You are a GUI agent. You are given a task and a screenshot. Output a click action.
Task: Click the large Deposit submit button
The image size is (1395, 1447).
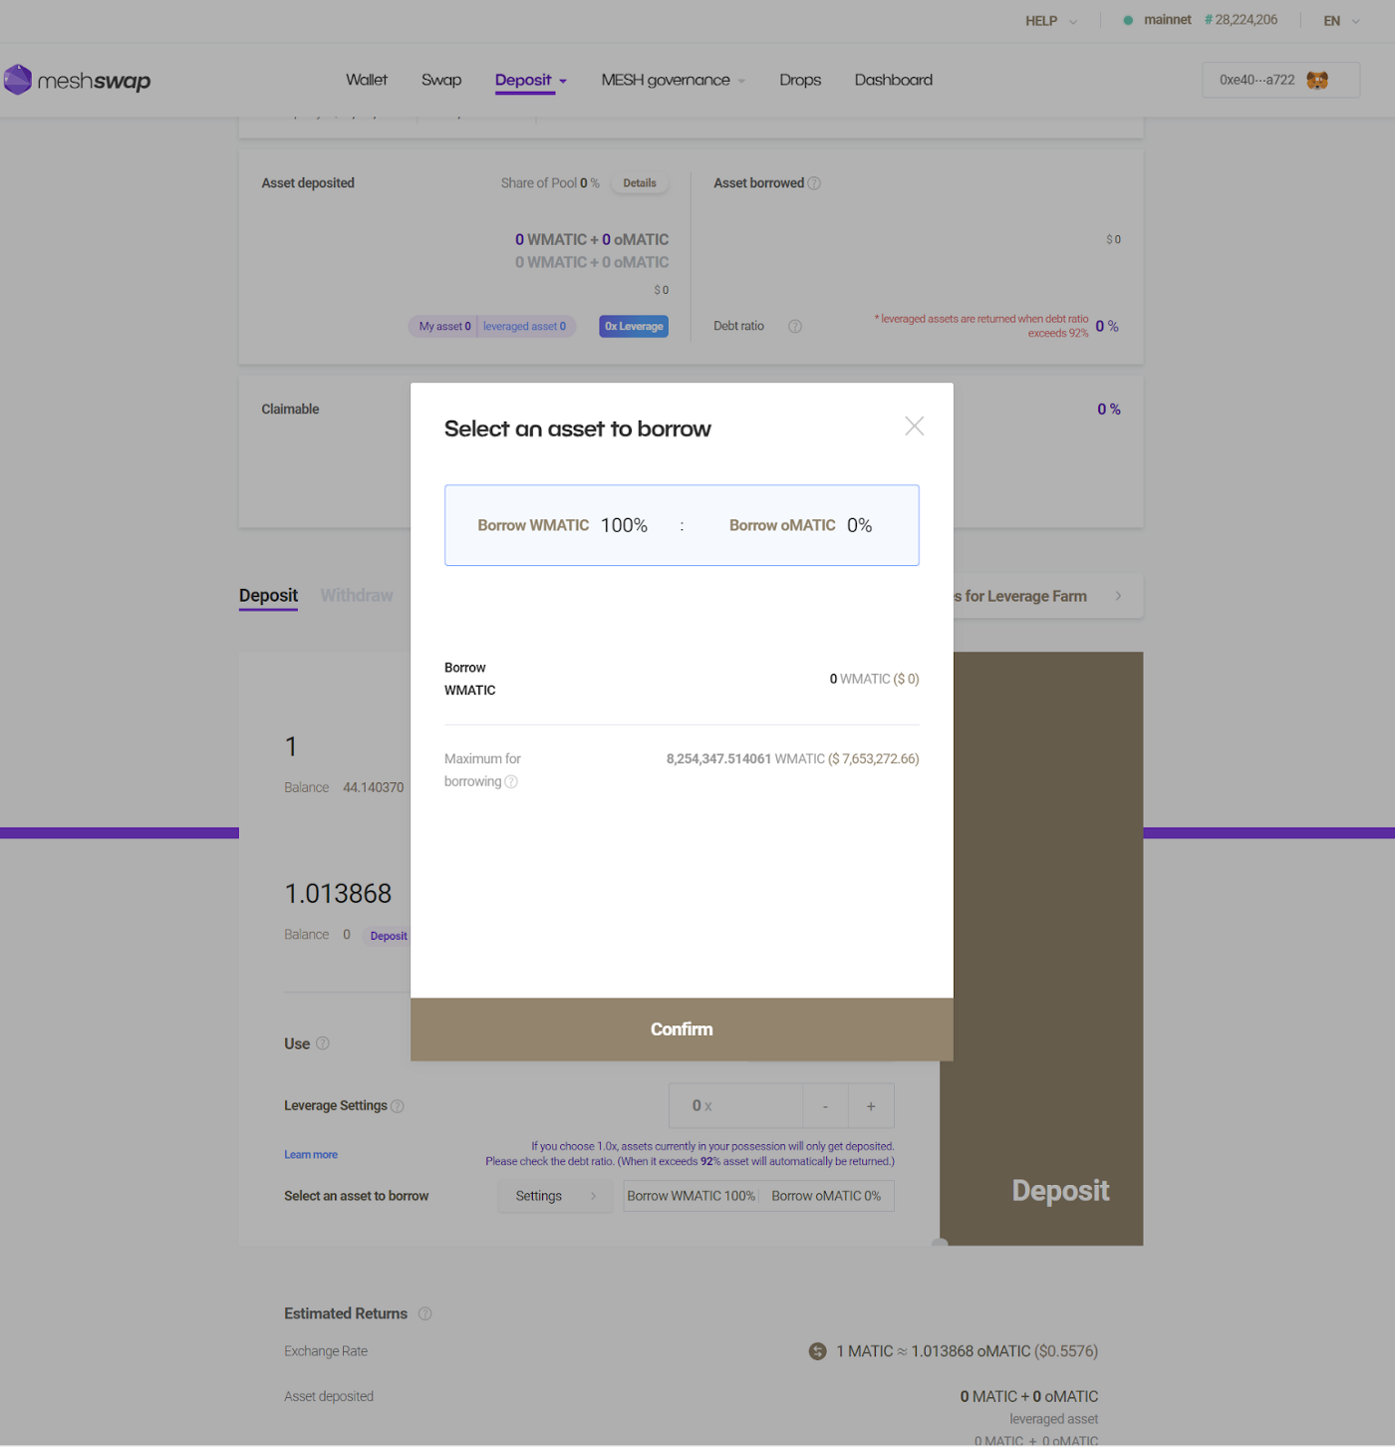(x=1041, y=949)
